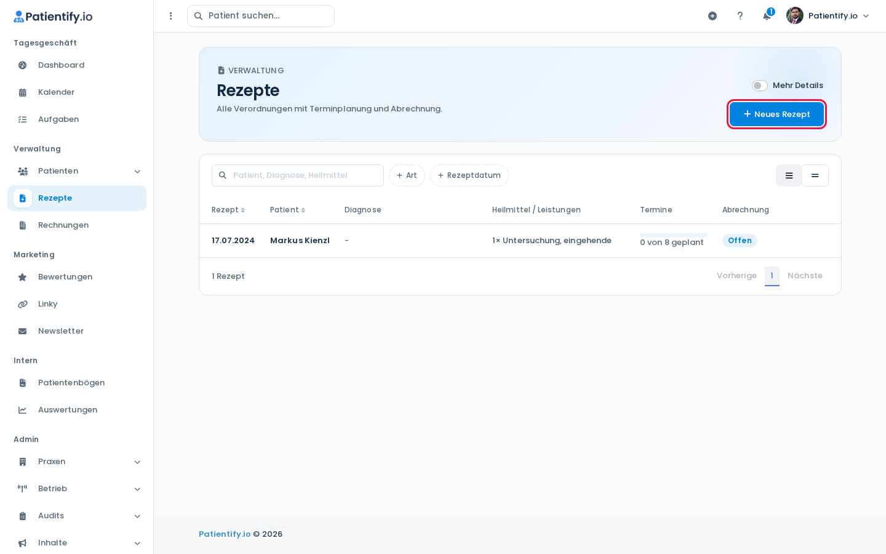Open the three-dot menu beside search
The width and height of the screenshot is (886, 554).
[171, 16]
